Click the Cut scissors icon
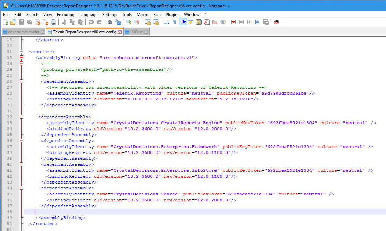The height and width of the screenshot is (231, 386). coord(64,22)
